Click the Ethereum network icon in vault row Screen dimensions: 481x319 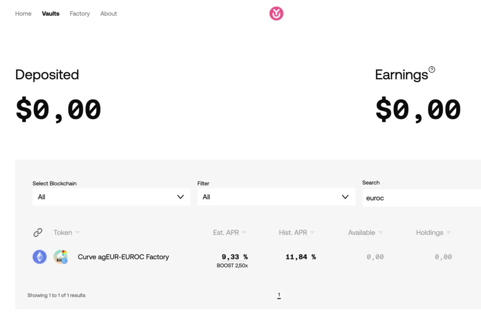pos(39,257)
